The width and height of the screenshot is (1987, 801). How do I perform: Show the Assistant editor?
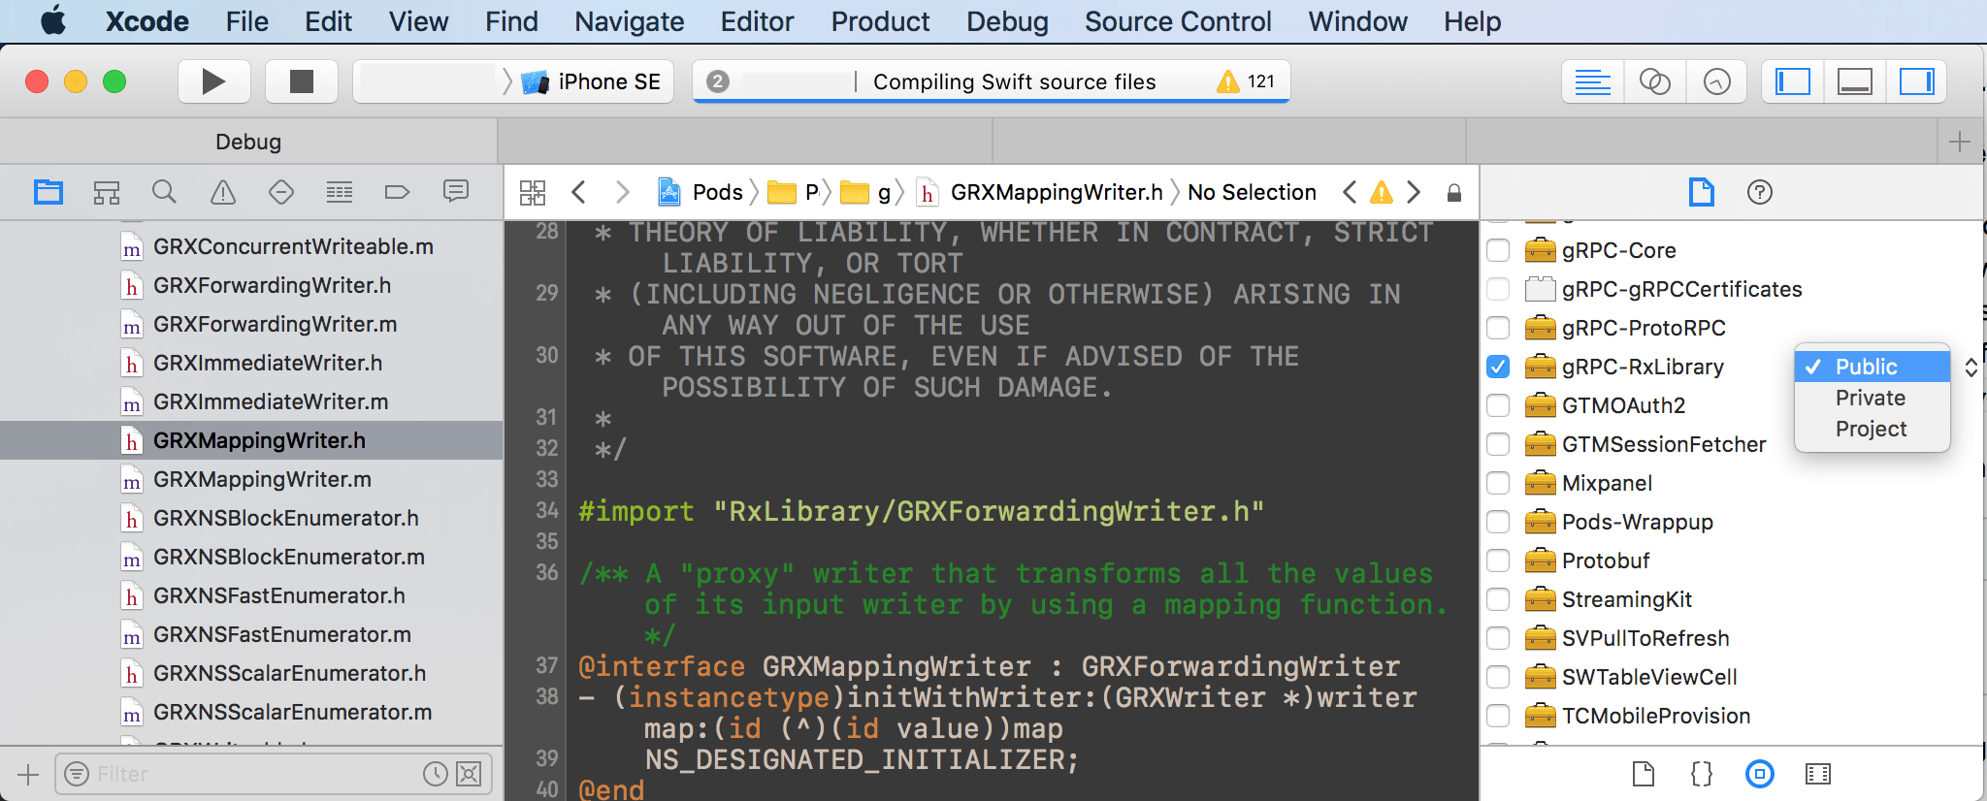(1655, 82)
